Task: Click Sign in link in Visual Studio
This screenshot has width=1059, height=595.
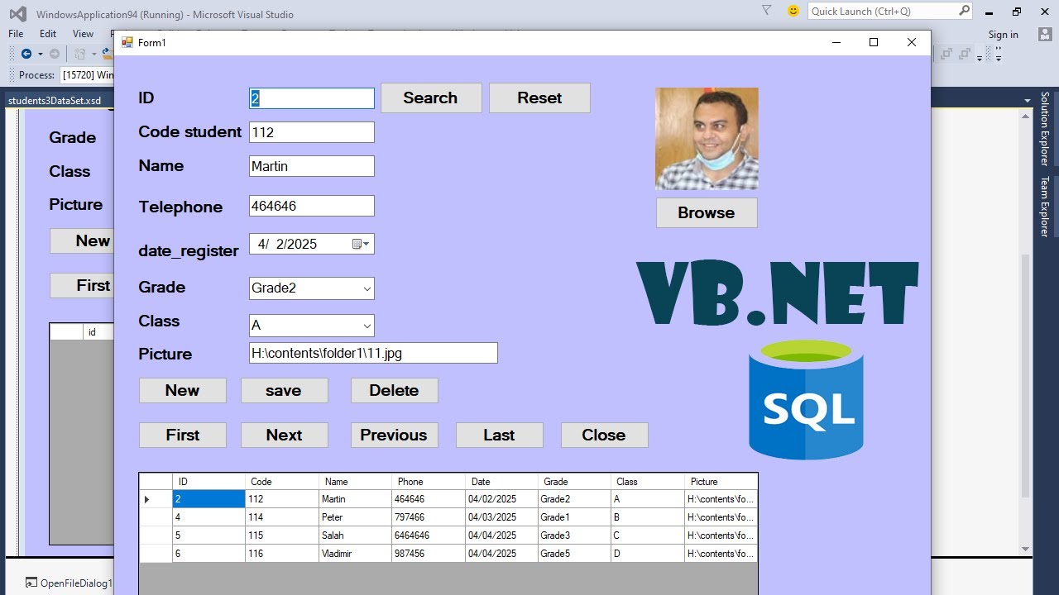Action: click(x=1003, y=35)
